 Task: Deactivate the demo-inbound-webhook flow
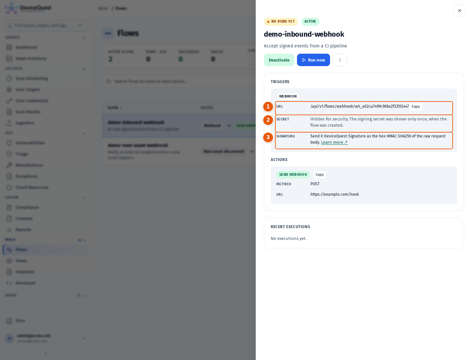tap(279, 60)
